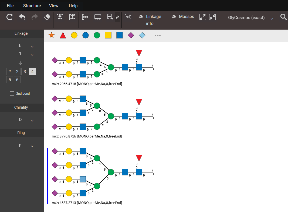Expand the Chirality dropdown showing D

pyautogui.click(x=21, y=120)
